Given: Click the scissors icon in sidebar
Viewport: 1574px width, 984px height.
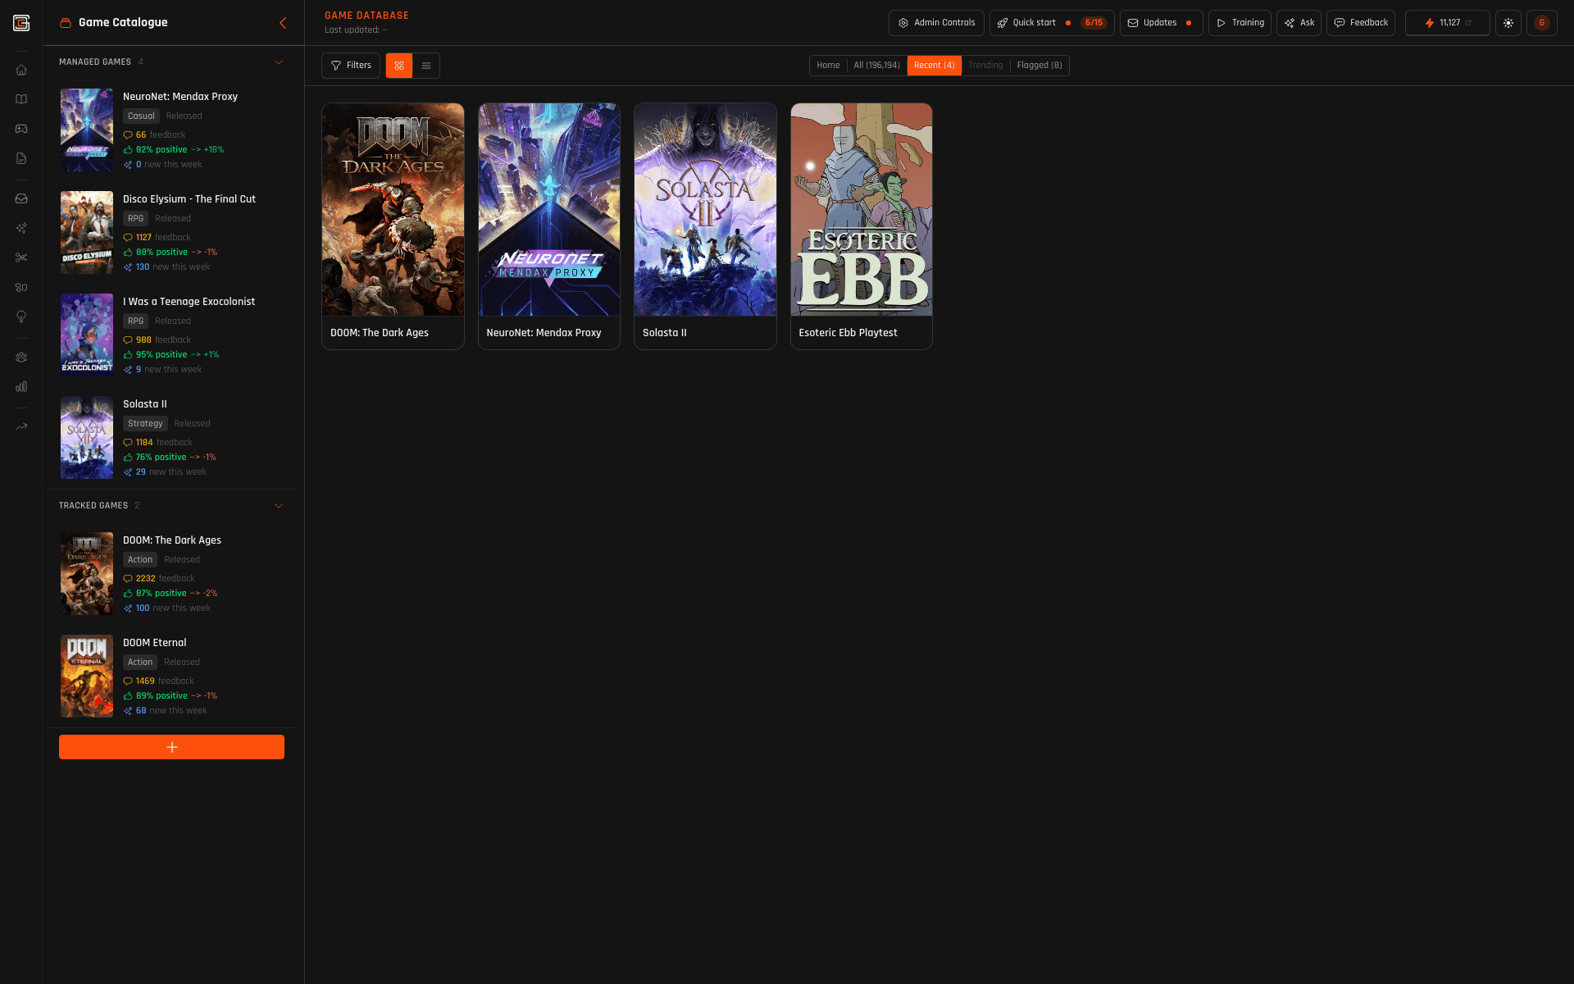Looking at the screenshot, I should pyautogui.click(x=21, y=257).
